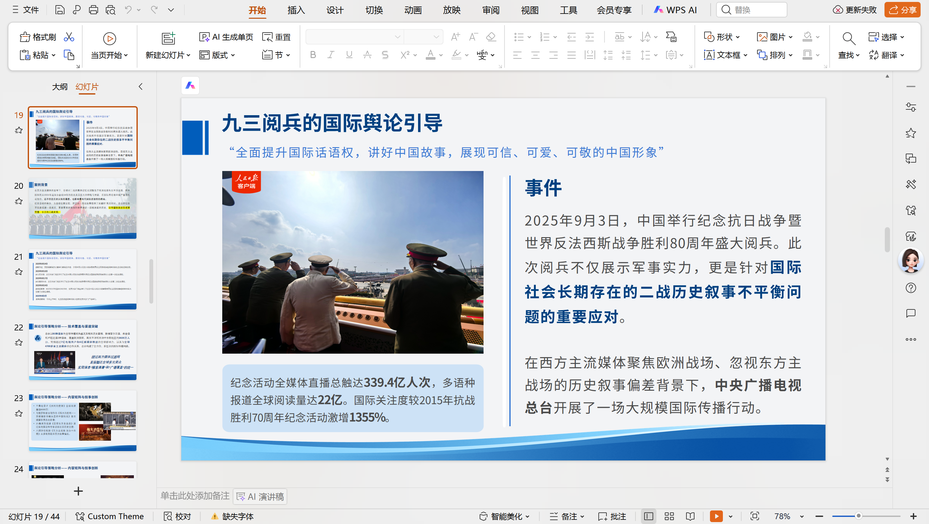Insert a shape via 形状 icon
This screenshot has width=929, height=524.
point(721,37)
